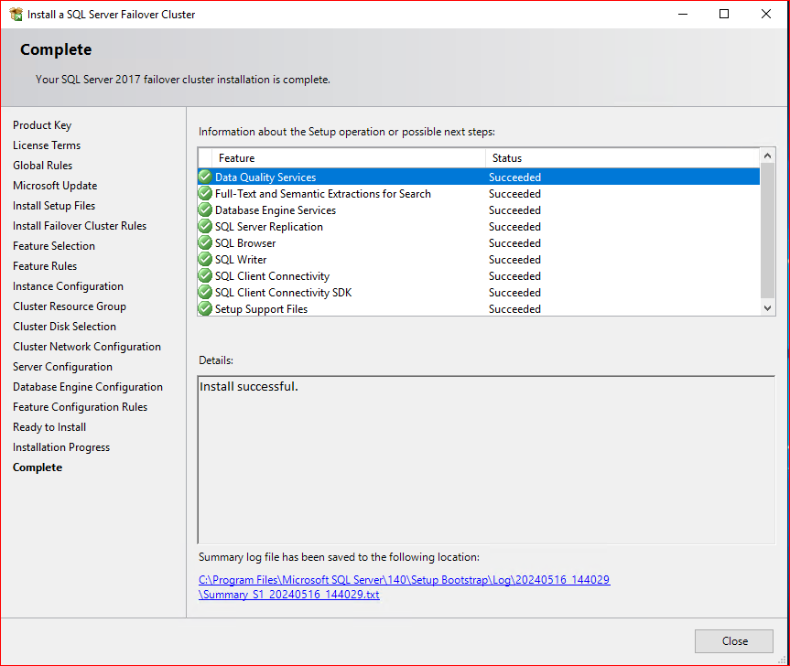The height and width of the screenshot is (666, 790).
Task: Click Server Configuration step in sidebar
Action: (x=62, y=367)
